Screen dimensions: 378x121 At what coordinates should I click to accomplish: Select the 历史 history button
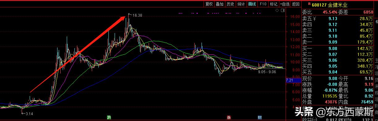coord(230,4)
